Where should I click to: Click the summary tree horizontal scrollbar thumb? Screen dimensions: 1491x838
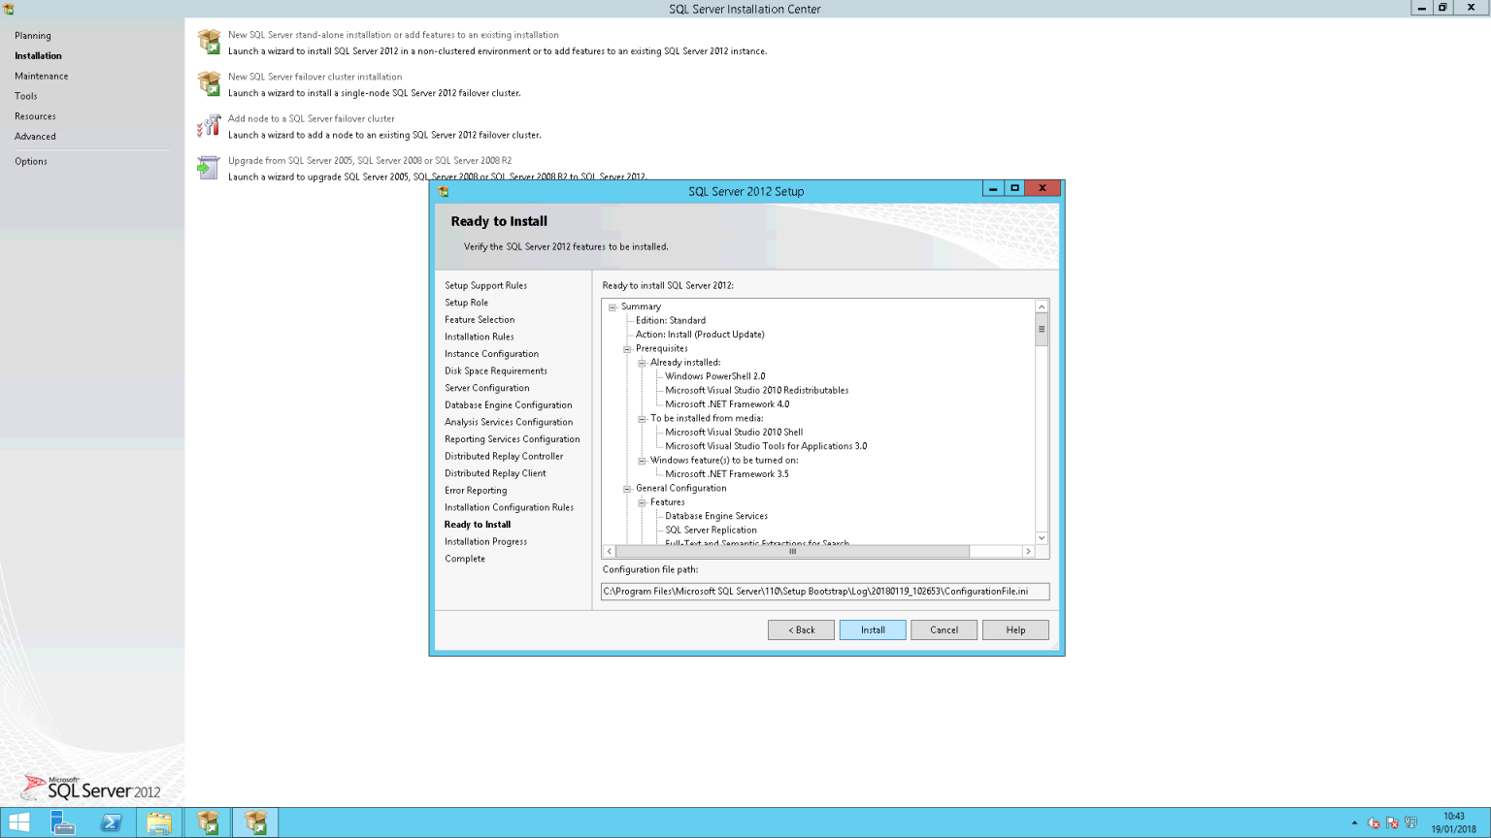coord(792,552)
